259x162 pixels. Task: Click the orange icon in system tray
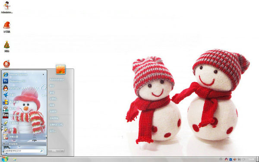[235, 159]
